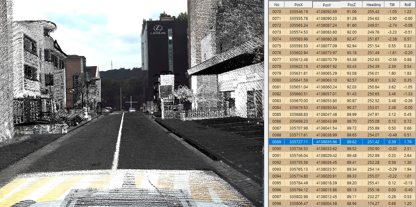Click PosX cell 335602.94

click(x=298, y=52)
